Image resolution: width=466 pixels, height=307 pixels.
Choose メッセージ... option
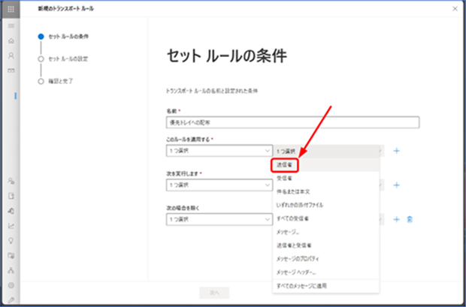(x=326, y=232)
